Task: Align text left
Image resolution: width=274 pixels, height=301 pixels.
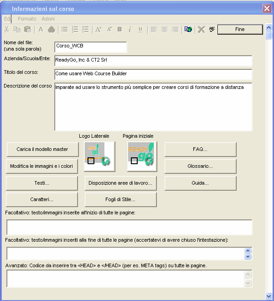Action: point(154,29)
